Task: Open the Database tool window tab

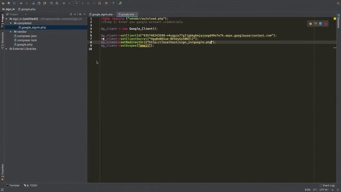Action: [339, 21]
